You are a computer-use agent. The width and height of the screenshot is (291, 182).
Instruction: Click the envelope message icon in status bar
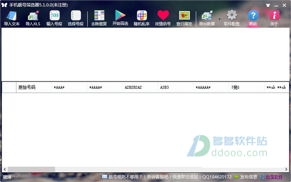(104, 177)
